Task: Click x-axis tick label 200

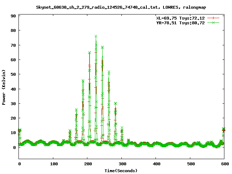Action: 87,164
